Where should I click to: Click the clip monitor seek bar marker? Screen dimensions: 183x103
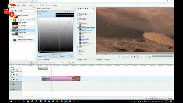coord(106,54)
